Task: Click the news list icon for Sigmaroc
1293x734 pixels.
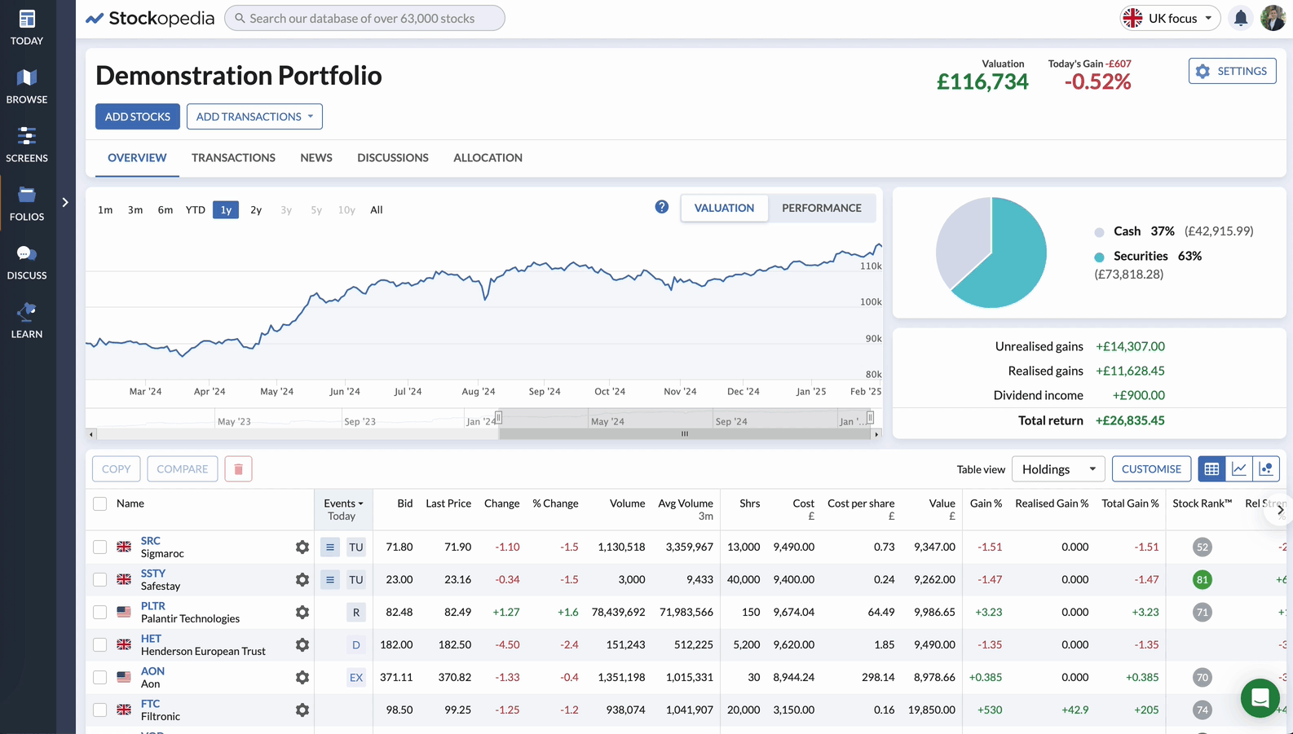Action: tap(330, 547)
